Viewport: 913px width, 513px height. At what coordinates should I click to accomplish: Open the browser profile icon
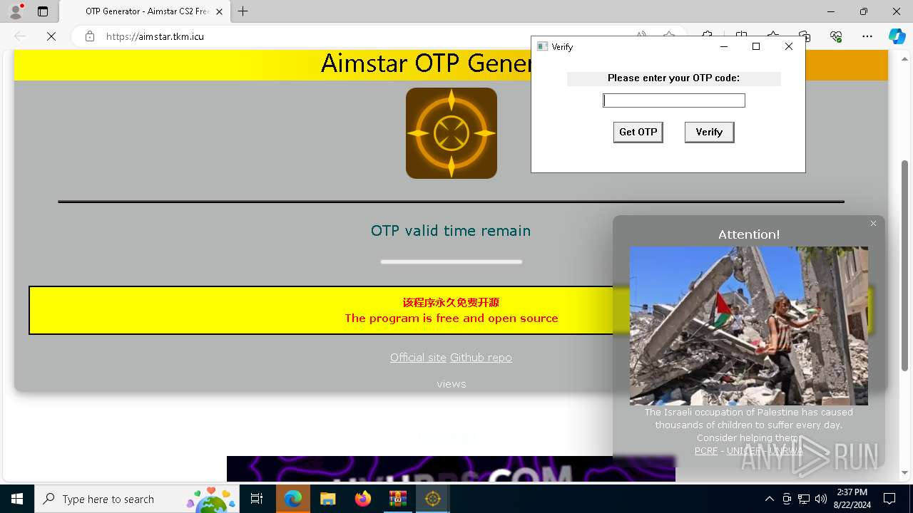pos(16,11)
